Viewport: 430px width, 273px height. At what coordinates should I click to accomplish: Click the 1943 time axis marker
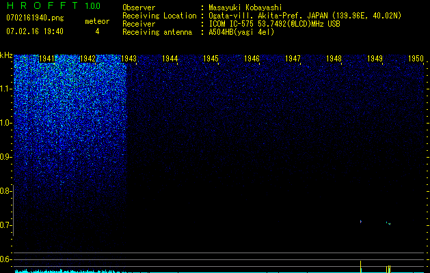[x=129, y=58]
